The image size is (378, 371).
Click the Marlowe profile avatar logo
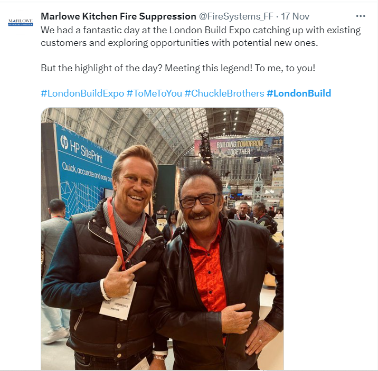(21, 23)
